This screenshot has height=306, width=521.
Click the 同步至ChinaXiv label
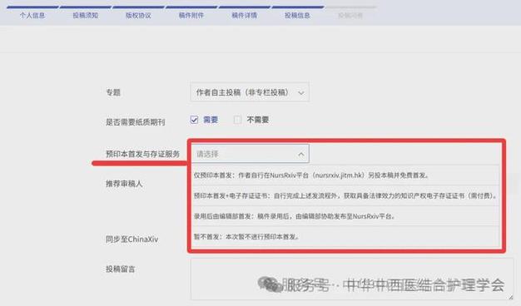click(x=131, y=239)
